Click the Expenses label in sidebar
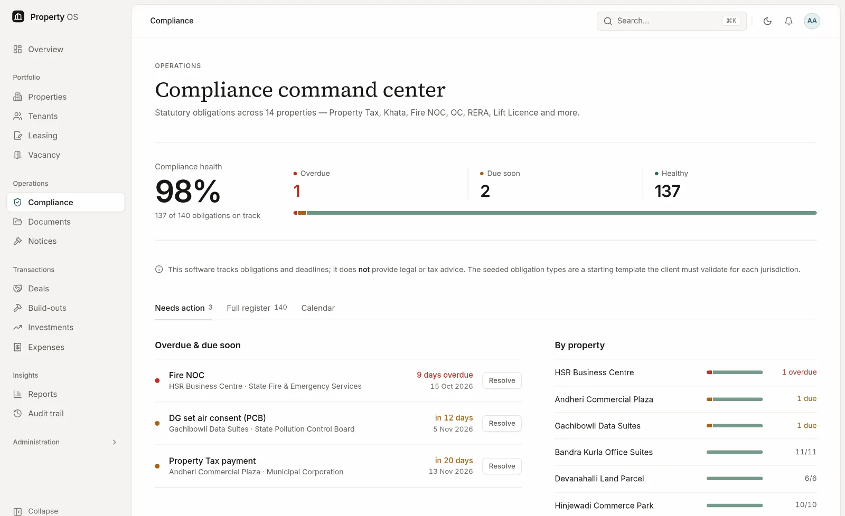Screen dimensions: 845x516 click(x=46, y=347)
